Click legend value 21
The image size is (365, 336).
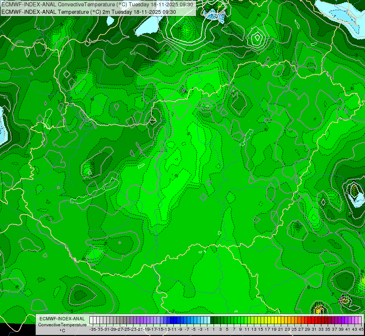click(280, 329)
